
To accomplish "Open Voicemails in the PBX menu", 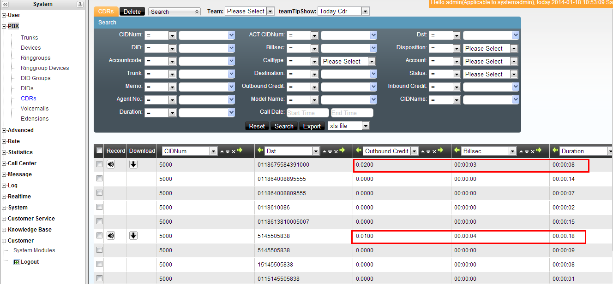I will [35, 109].
